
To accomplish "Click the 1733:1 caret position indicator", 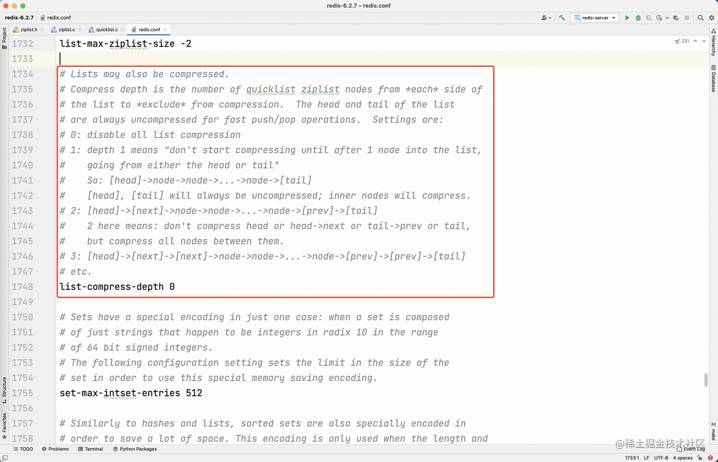I will tap(632, 458).
